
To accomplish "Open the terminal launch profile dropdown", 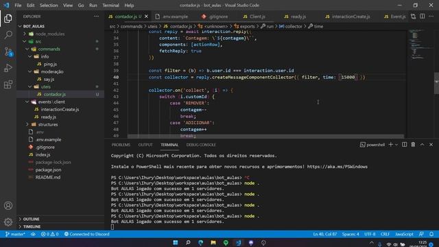I will coord(396,145).
